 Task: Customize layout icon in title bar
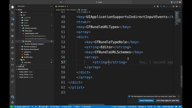(x=180, y=2)
